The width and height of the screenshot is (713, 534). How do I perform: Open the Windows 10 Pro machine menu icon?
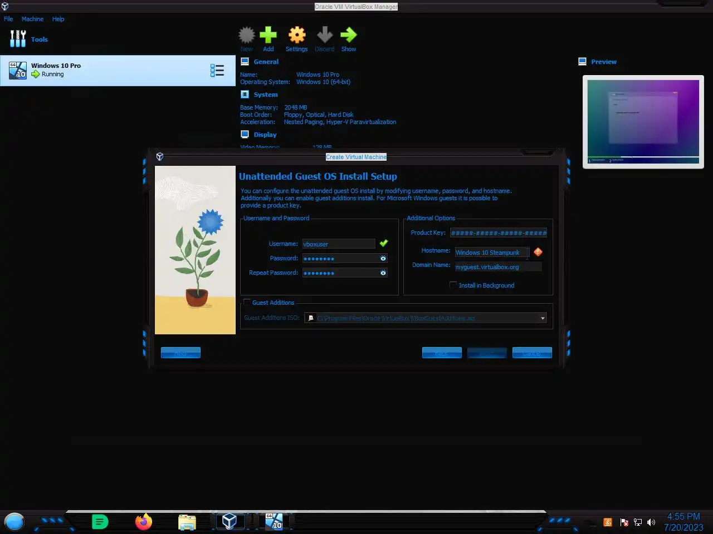tap(217, 70)
